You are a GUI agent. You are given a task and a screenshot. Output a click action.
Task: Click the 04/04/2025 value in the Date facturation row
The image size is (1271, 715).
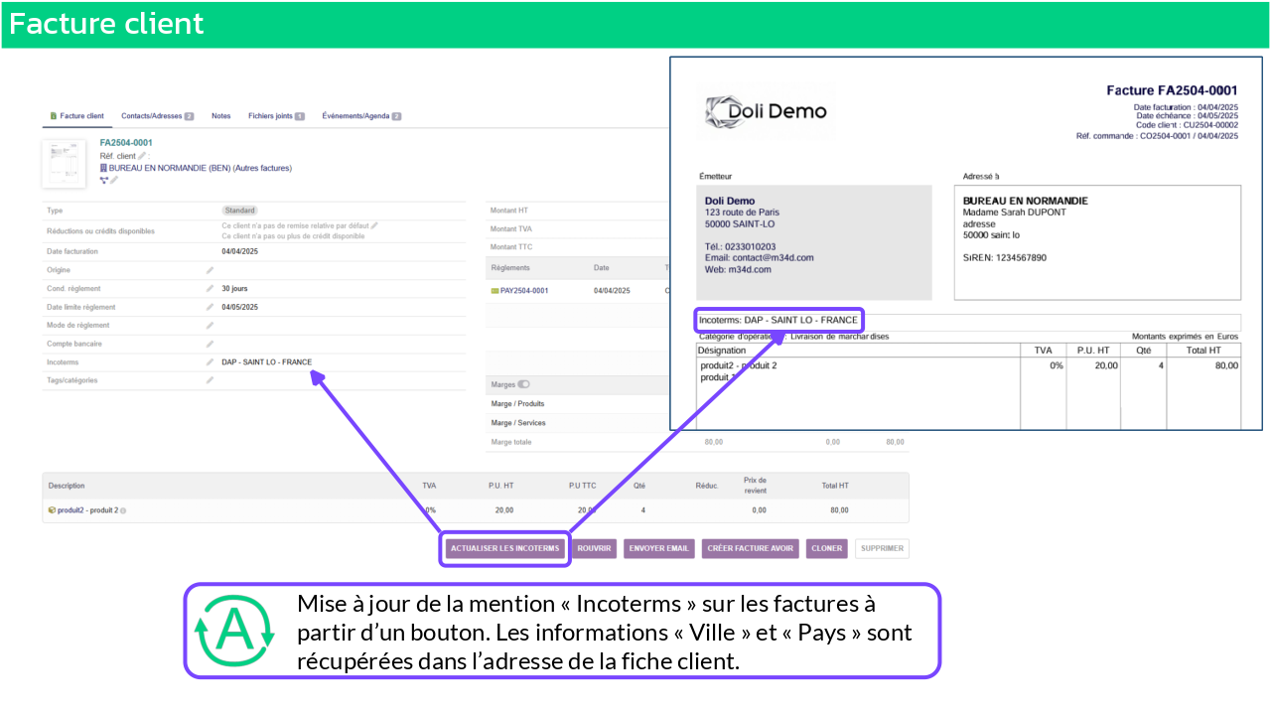coord(239,251)
